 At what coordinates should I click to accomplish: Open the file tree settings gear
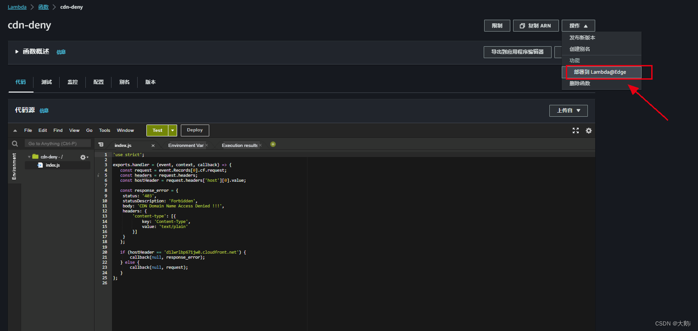tap(84, 157)
